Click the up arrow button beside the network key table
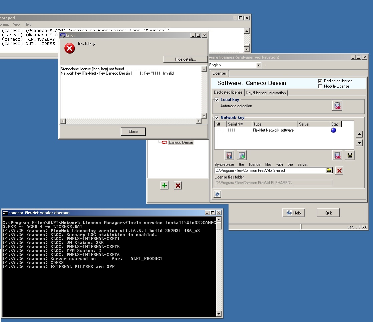The height and width of the screenshot is (322, 373). [359, 134]
